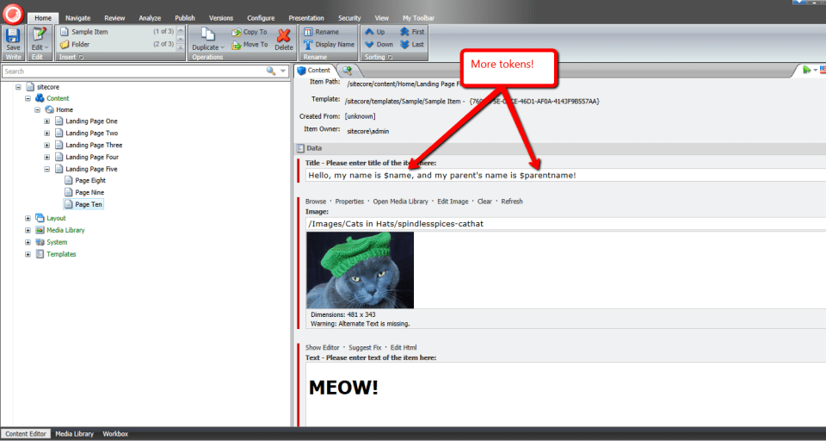
Task: Click the Rename icon
Action: pyautogui.click(x=308, y=32)
